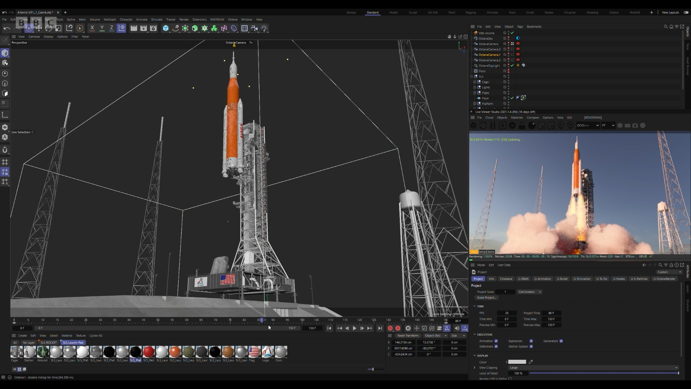Click the Render Region R icon
The width and height of the screenshot is (691, 389).
pos(502,125)
